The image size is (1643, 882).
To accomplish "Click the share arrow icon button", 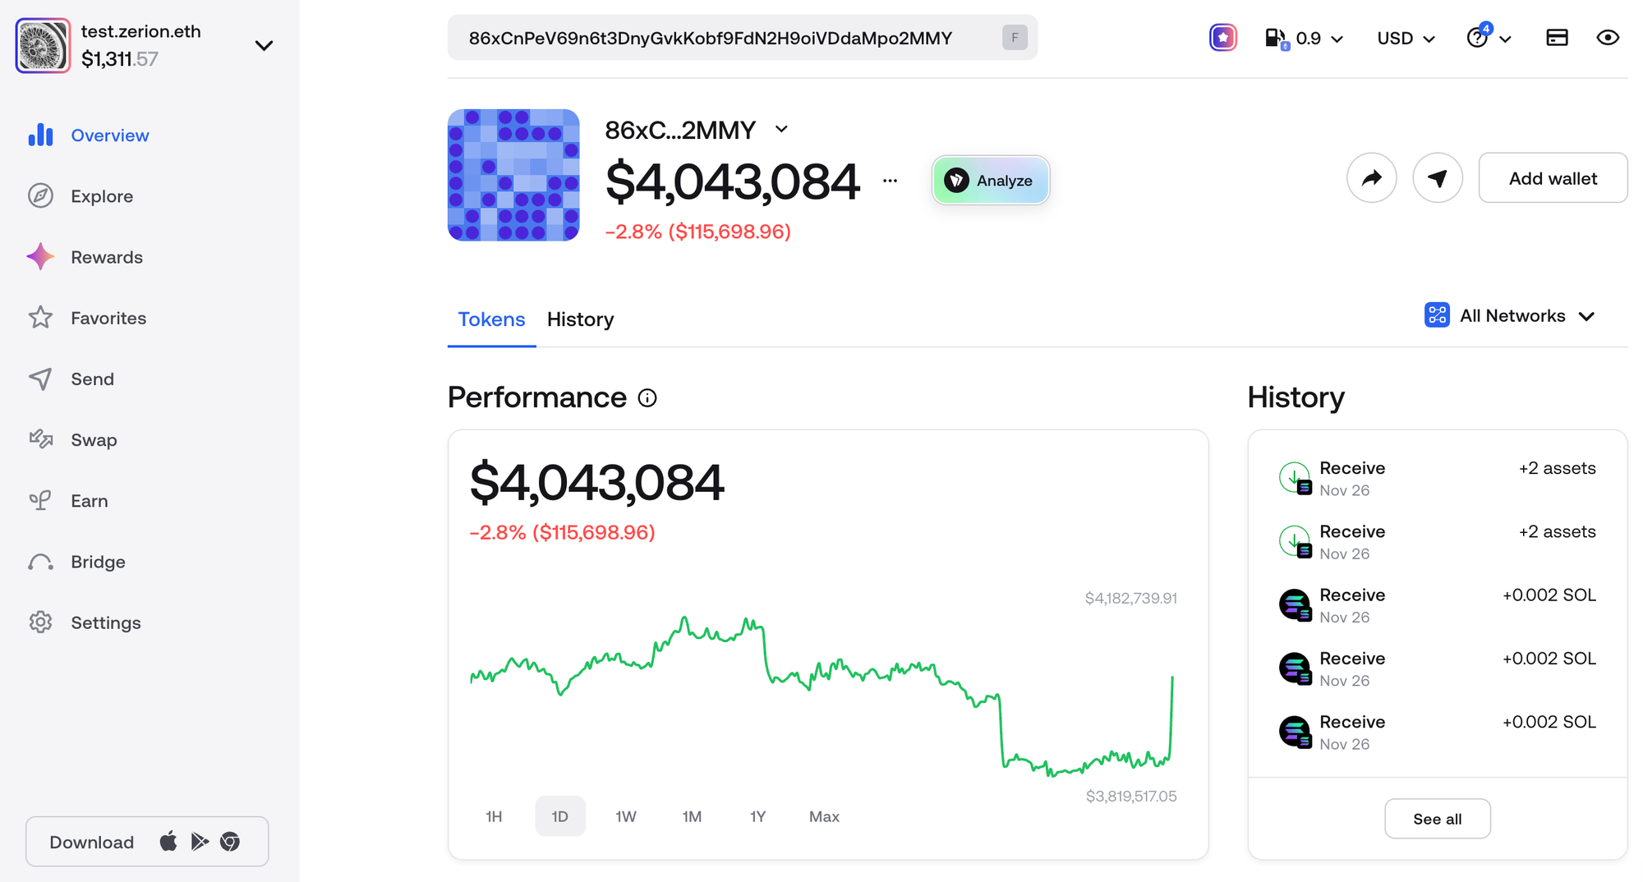I will 1371,177.
